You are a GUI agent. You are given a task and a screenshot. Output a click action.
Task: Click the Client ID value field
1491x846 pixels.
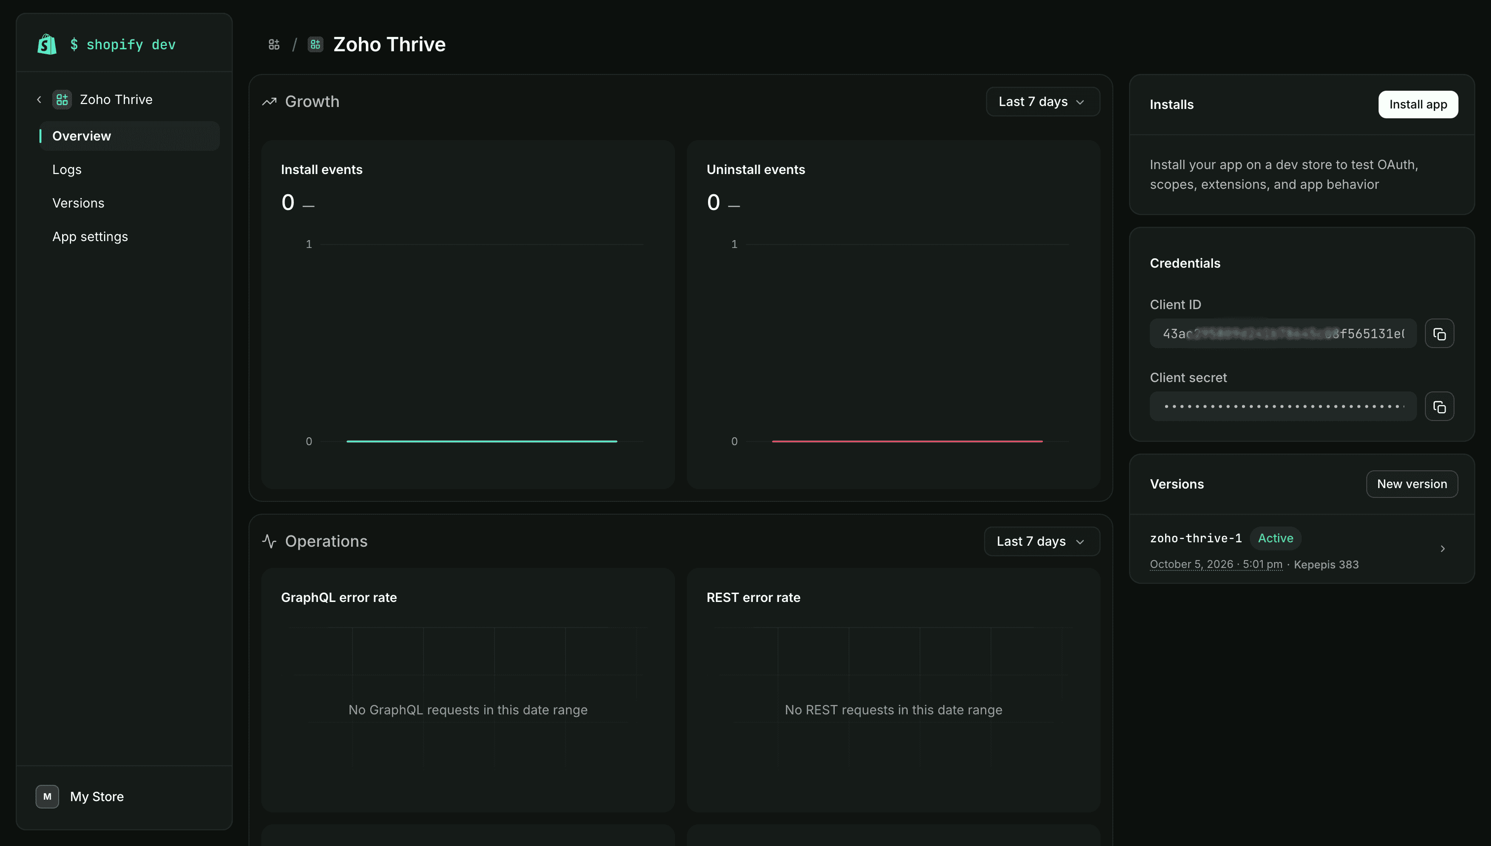(1283, 333)
